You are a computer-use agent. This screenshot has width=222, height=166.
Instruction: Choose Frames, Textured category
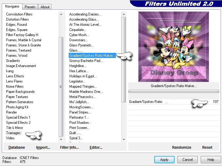[19, 50]
